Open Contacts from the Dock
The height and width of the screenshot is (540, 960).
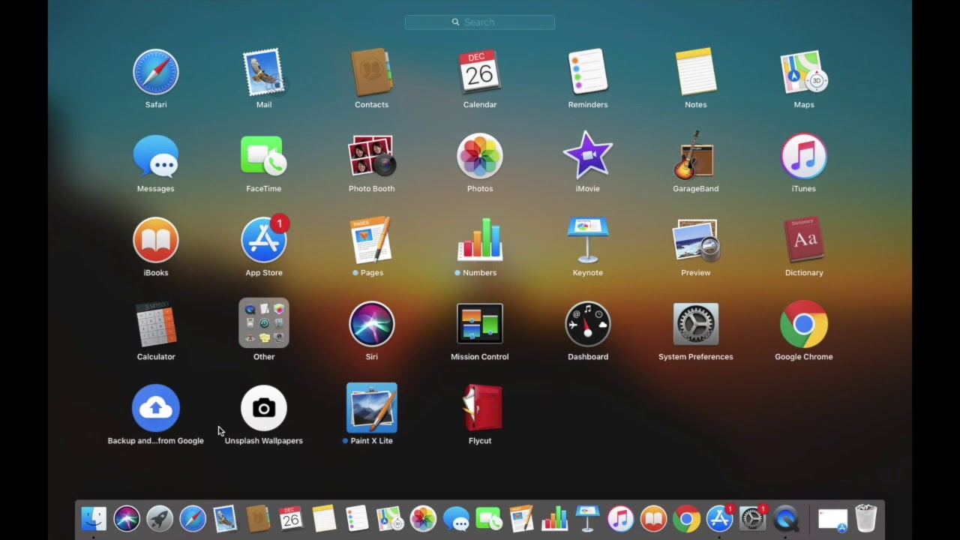point(258,518)
